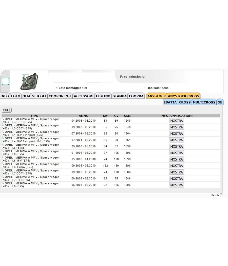228x266 pixels.
Task: Select the STAMPA tab
Action: tap(119, 96)
